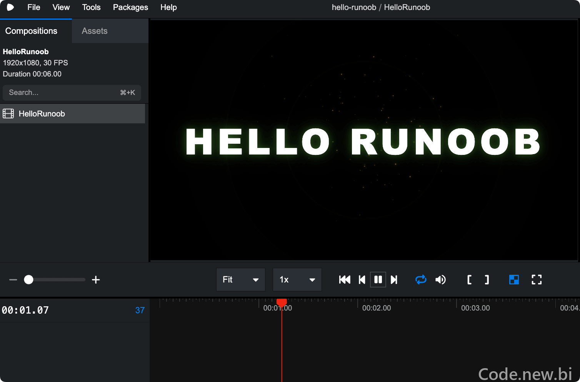Open the File menu
Image resolution: width=580 pixels, height=382 pixels.
click(34, 7)
